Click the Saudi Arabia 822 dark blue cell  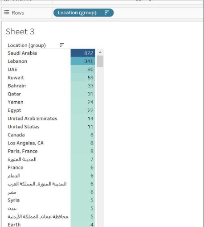(x=83, y=53)
